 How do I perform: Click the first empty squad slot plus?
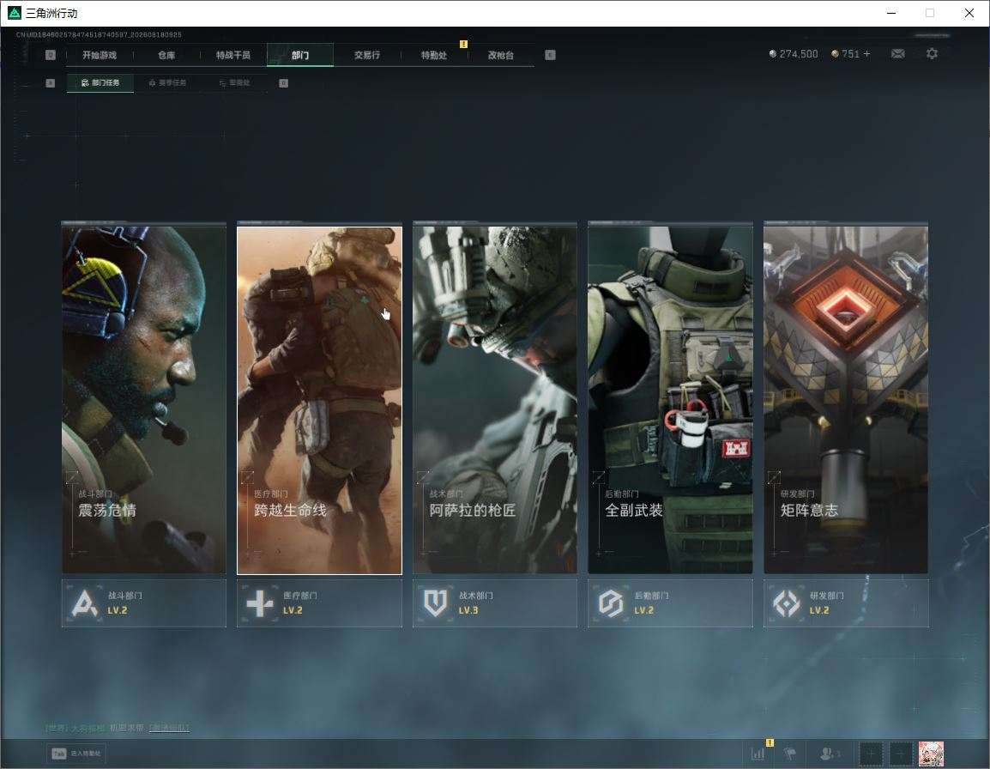click(x=871, y=754)
